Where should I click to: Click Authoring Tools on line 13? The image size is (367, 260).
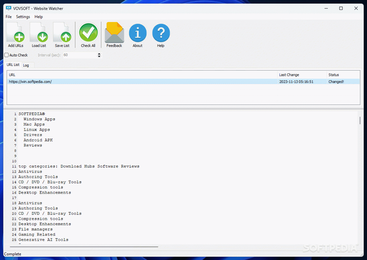pyautogui.click(x=38, y=177)
